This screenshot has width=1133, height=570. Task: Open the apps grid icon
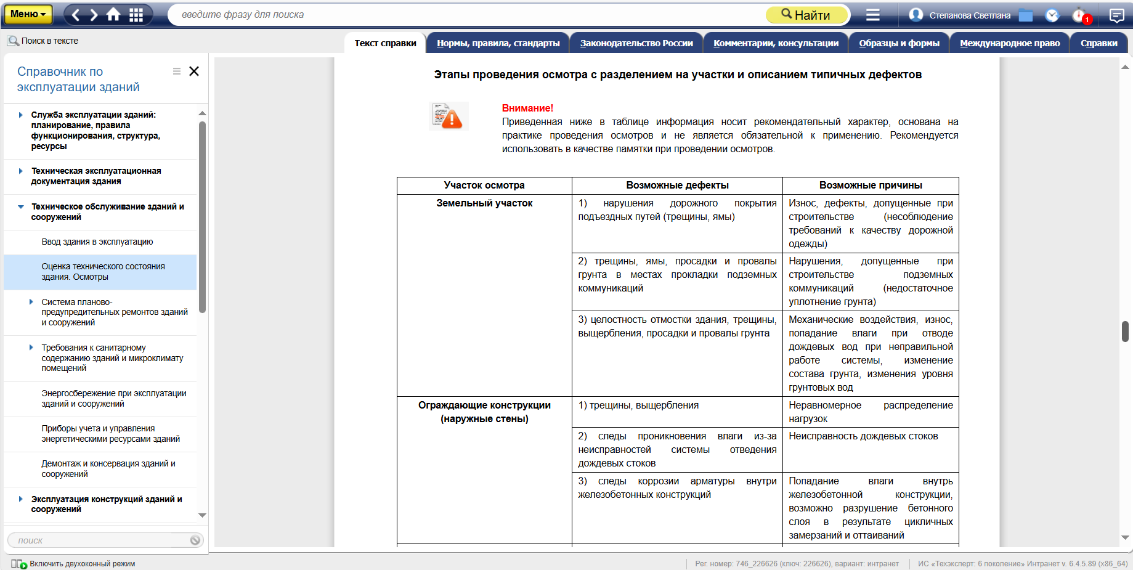[x=136, y=15]
